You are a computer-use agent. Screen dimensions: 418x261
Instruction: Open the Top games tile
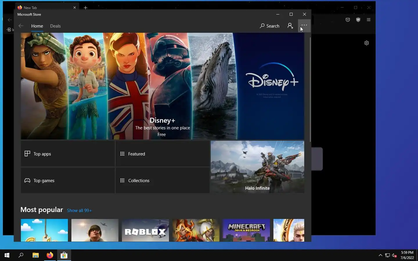[68, 180]
